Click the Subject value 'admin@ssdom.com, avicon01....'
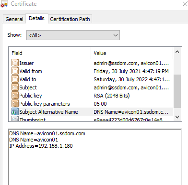188x185 pixels. coord(131,87)
